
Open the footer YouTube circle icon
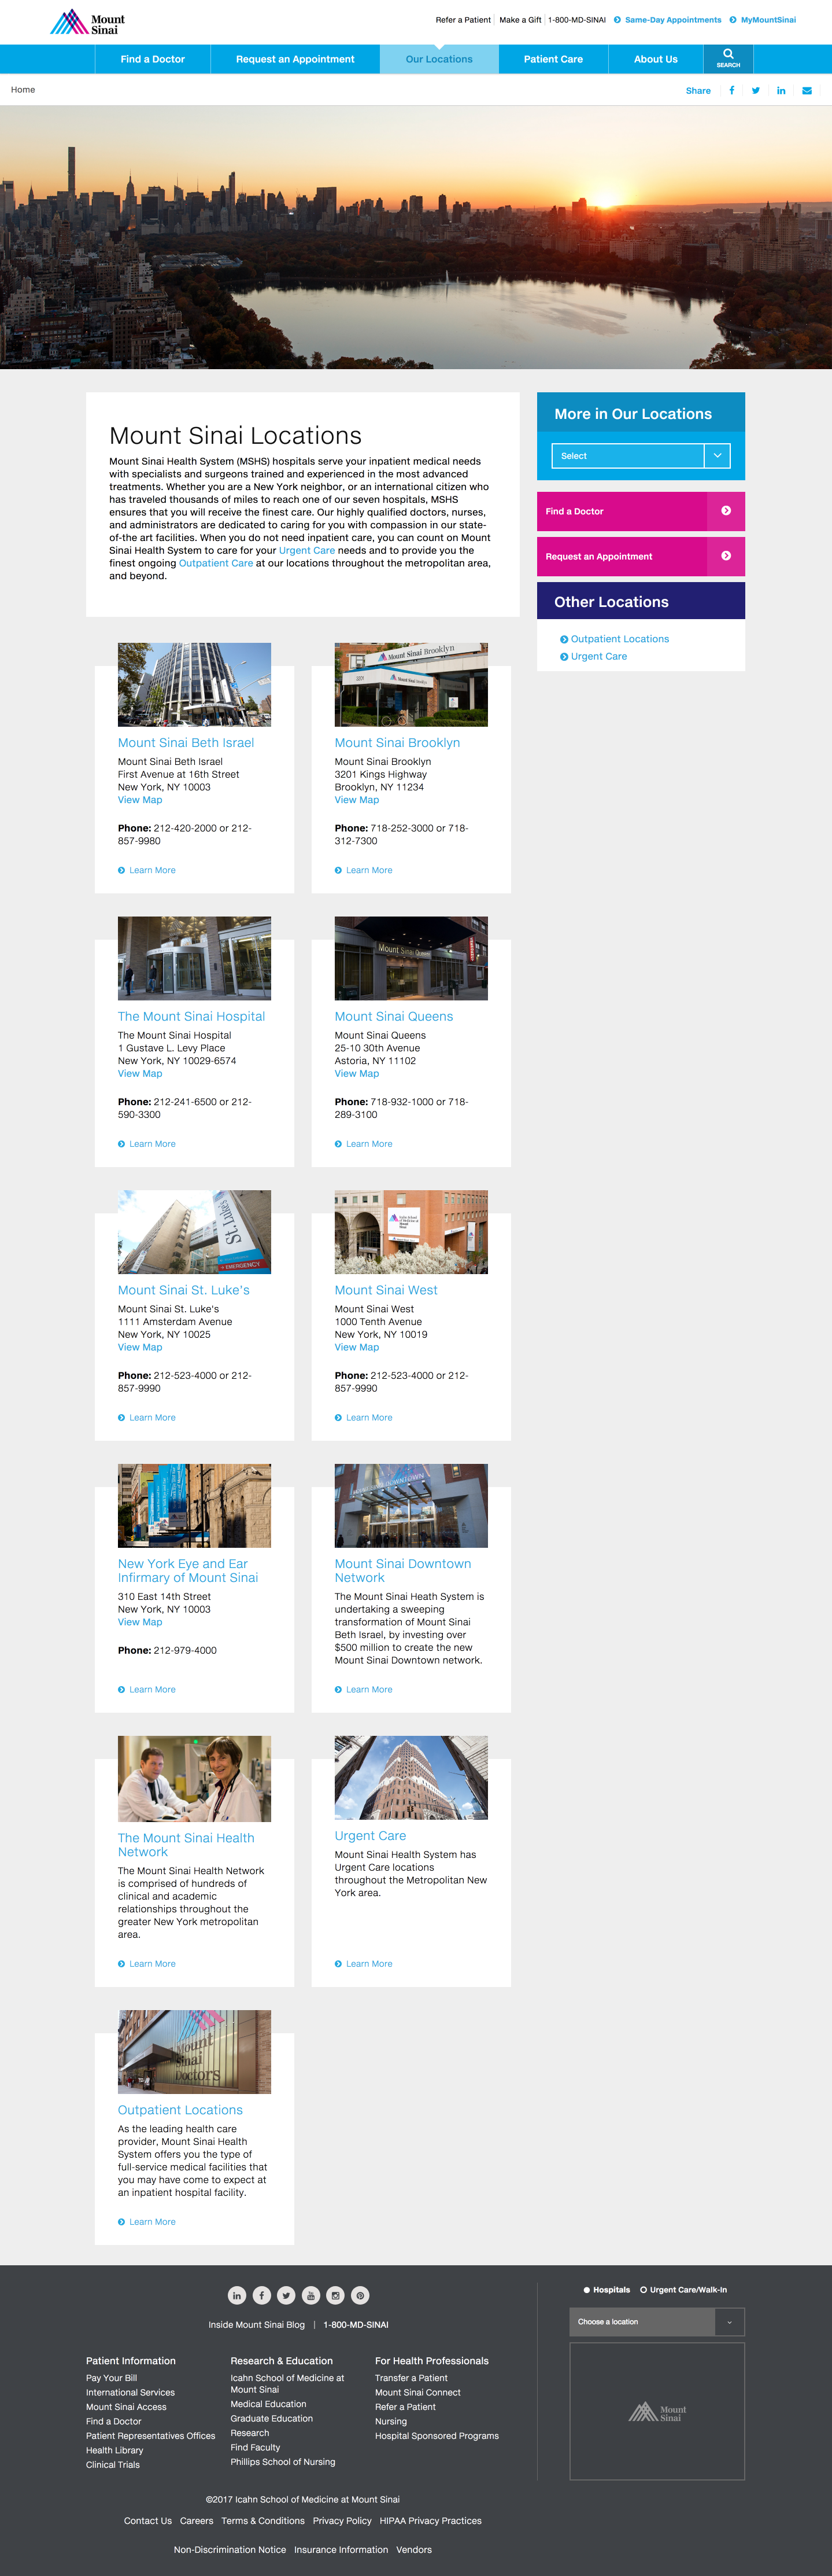click(x=310, y=2295)
